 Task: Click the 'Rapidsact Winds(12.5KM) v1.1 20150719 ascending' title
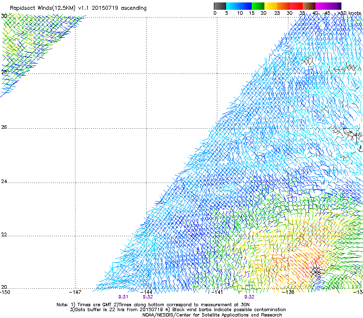(x=78, y=8)
